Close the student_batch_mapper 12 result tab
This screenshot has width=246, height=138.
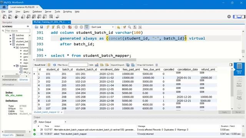61,112
